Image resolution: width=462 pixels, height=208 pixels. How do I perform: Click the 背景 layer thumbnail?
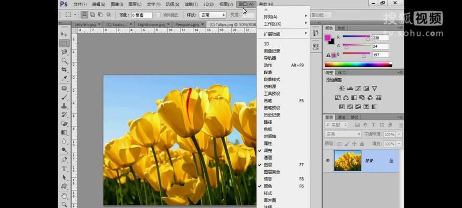[x=348, y=161]
